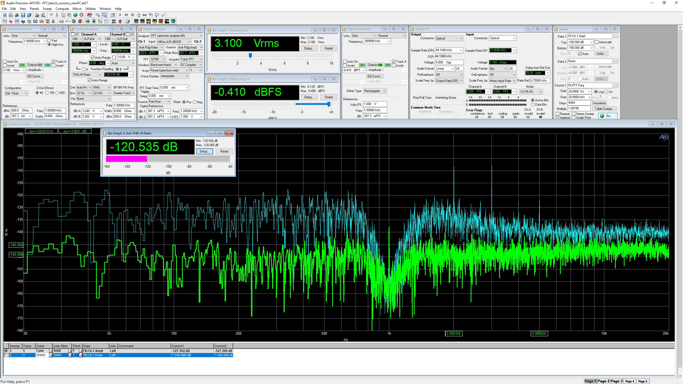Switch to Page 5 tab
The image size is (683, 384).
click(x=643, y=381)
